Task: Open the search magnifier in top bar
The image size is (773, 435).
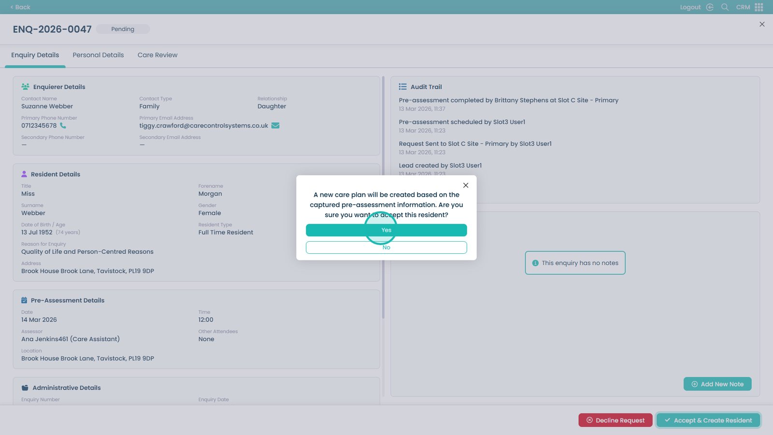Action: pos(725,7)
